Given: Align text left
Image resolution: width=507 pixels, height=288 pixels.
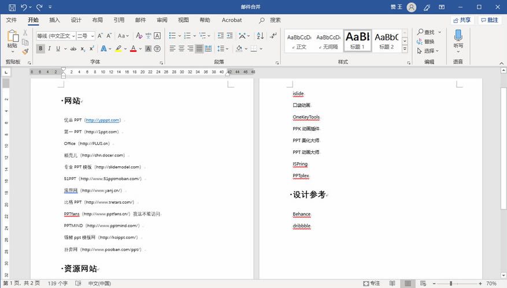Looking at the screenshot, I should click(x=172, y=48).
